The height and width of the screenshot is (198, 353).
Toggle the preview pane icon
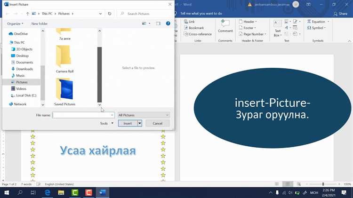158,24
